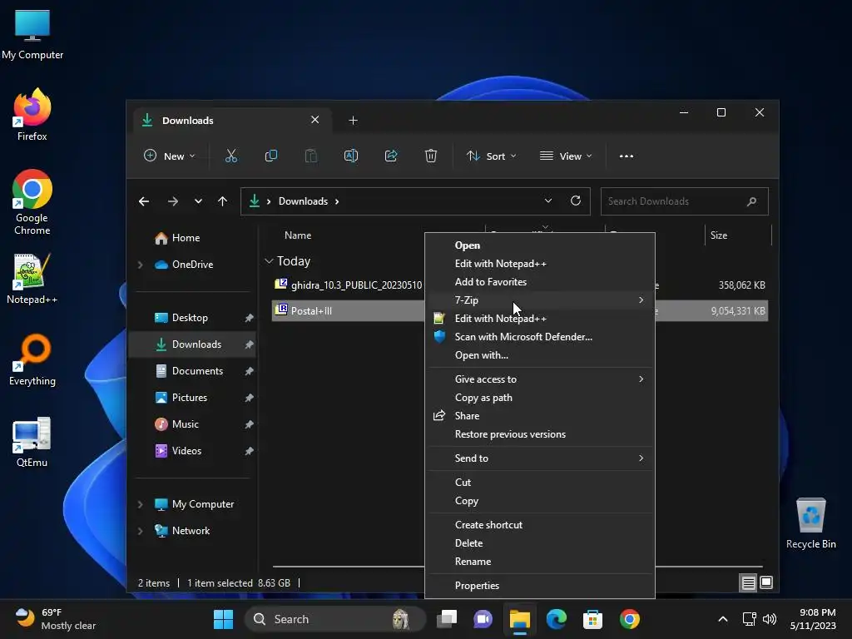Expand the Send to submenu
This screenshot has height=639, width=852.
539,458
